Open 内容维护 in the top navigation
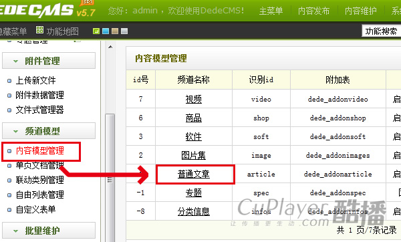 (361, 11)
